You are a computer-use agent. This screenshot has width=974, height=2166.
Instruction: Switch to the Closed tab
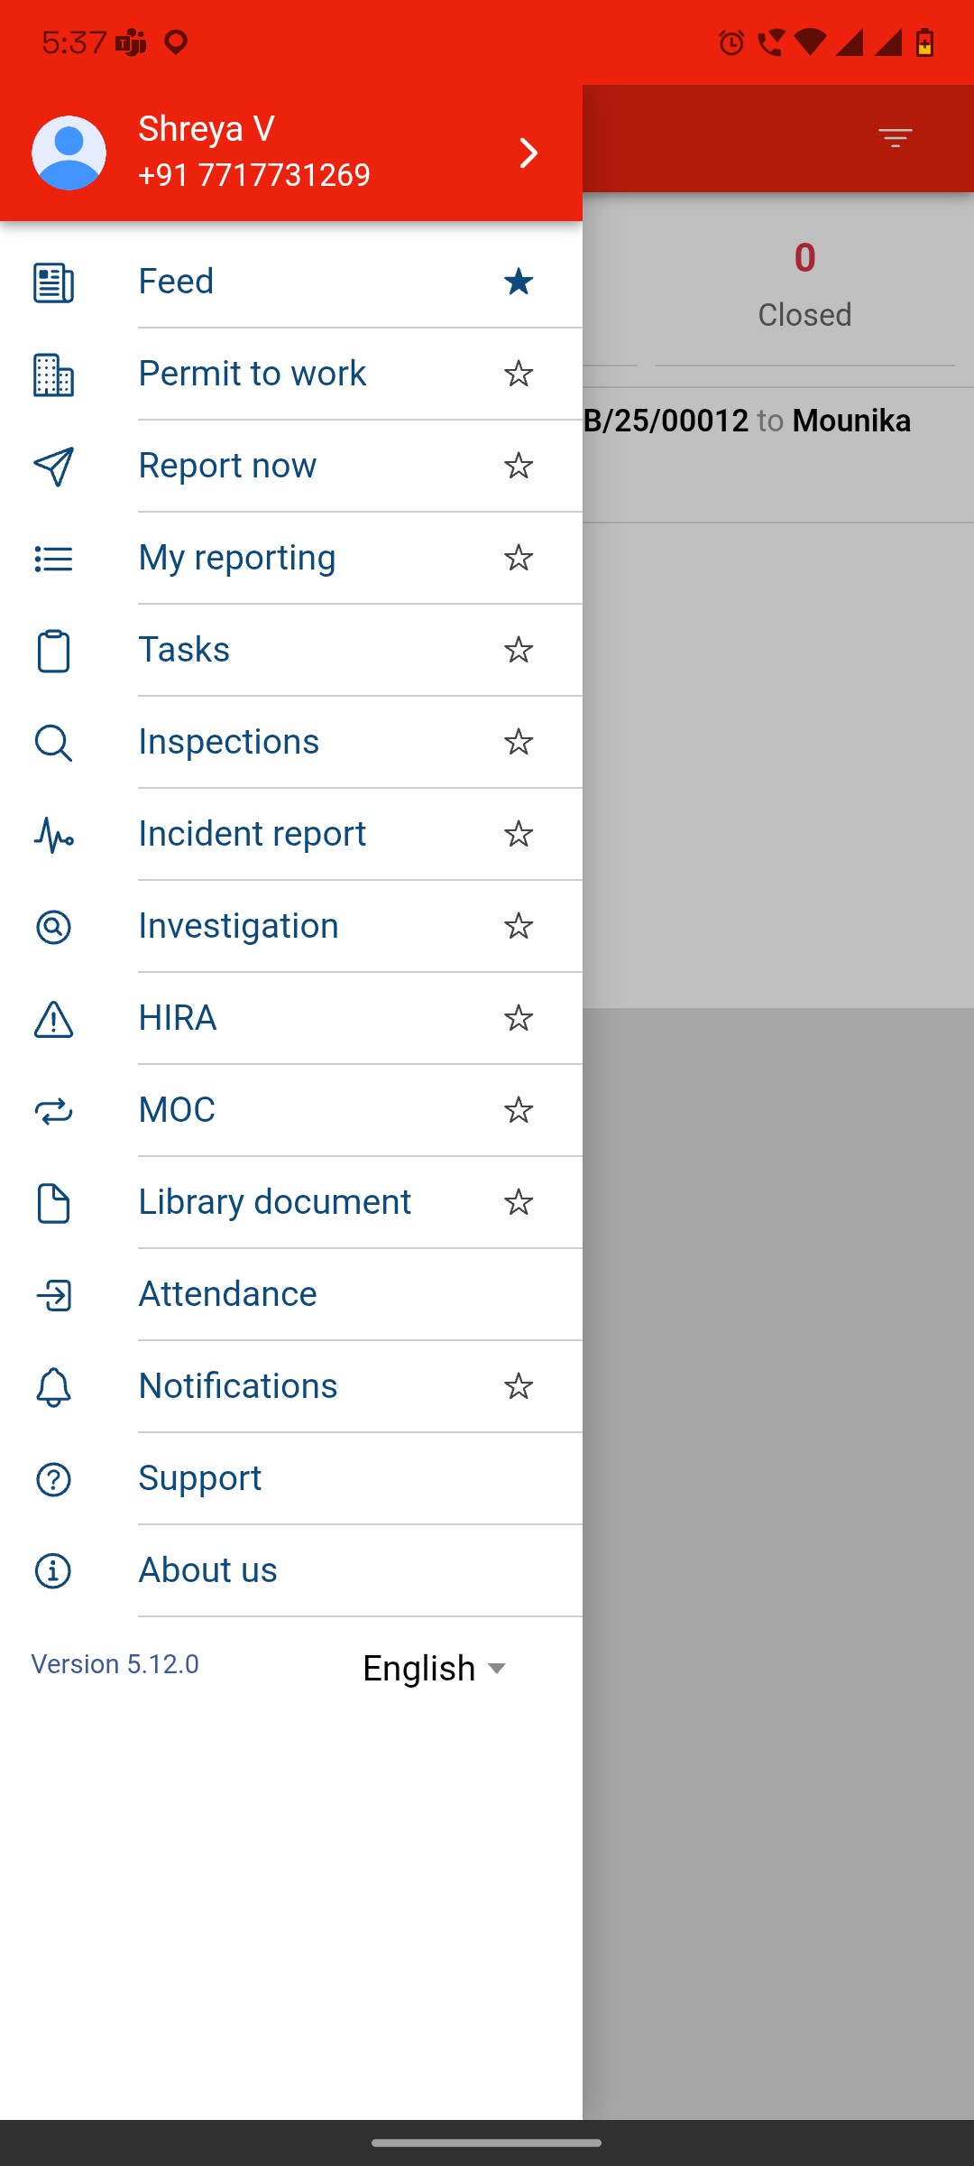[804, 287]
